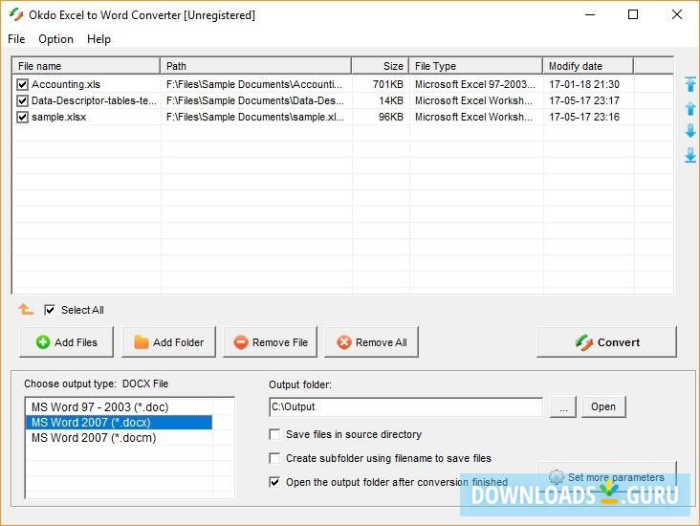This screenshot has width=700, height=526.
Task: Uncheck the Accounting.xls file checkbox
Action: point(22,84)
